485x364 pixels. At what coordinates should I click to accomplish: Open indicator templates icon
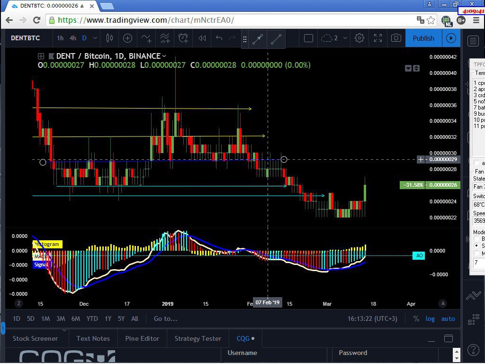click(x=164, y=38)
